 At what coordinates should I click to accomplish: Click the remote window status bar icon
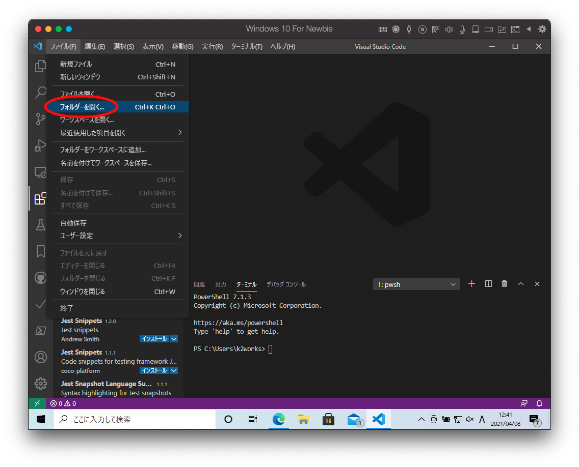click(x=37, y=403)
